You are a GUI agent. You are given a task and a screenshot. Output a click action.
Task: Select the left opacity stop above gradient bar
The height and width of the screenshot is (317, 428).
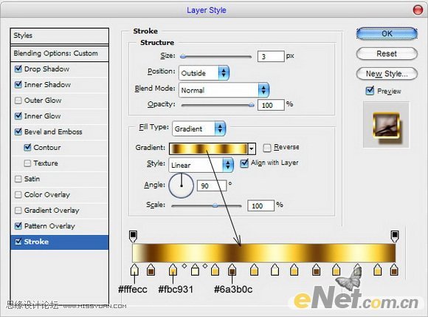pos(133,236)
